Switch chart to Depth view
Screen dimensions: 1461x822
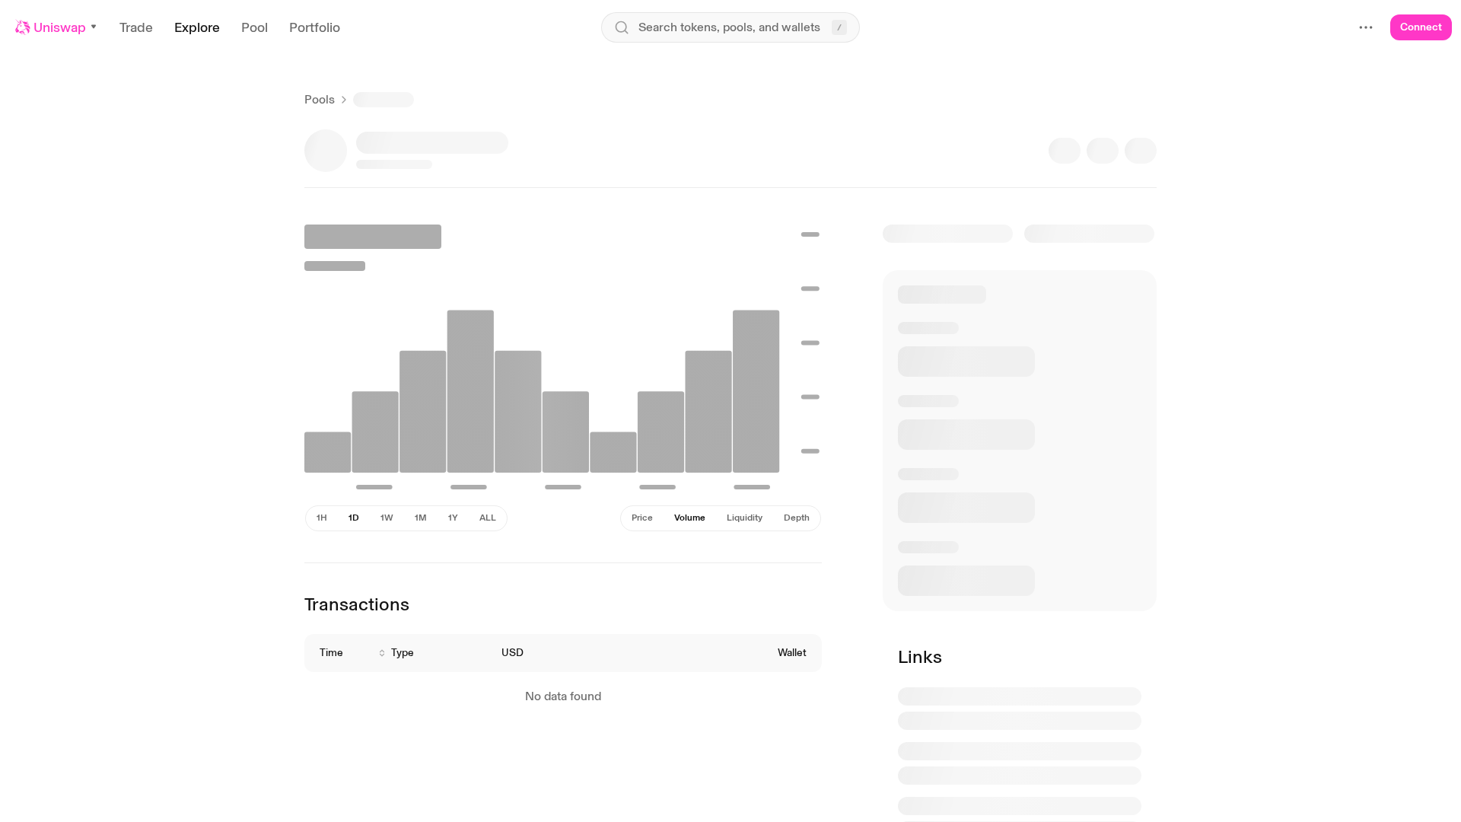pyautogui.click(x=797, y=518)
